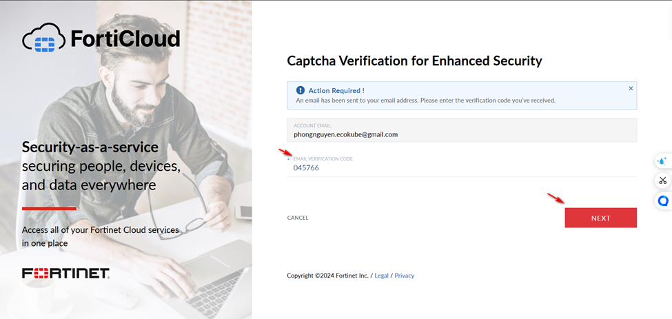The image size is (672, 319).
Task: Click the scissors icon on right edge
Action: coord(663,181)
